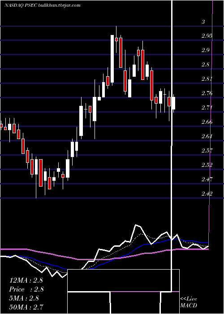The image size is (224, 314).
Task: Click the price axis label 2.71
Action: point(207,108)
